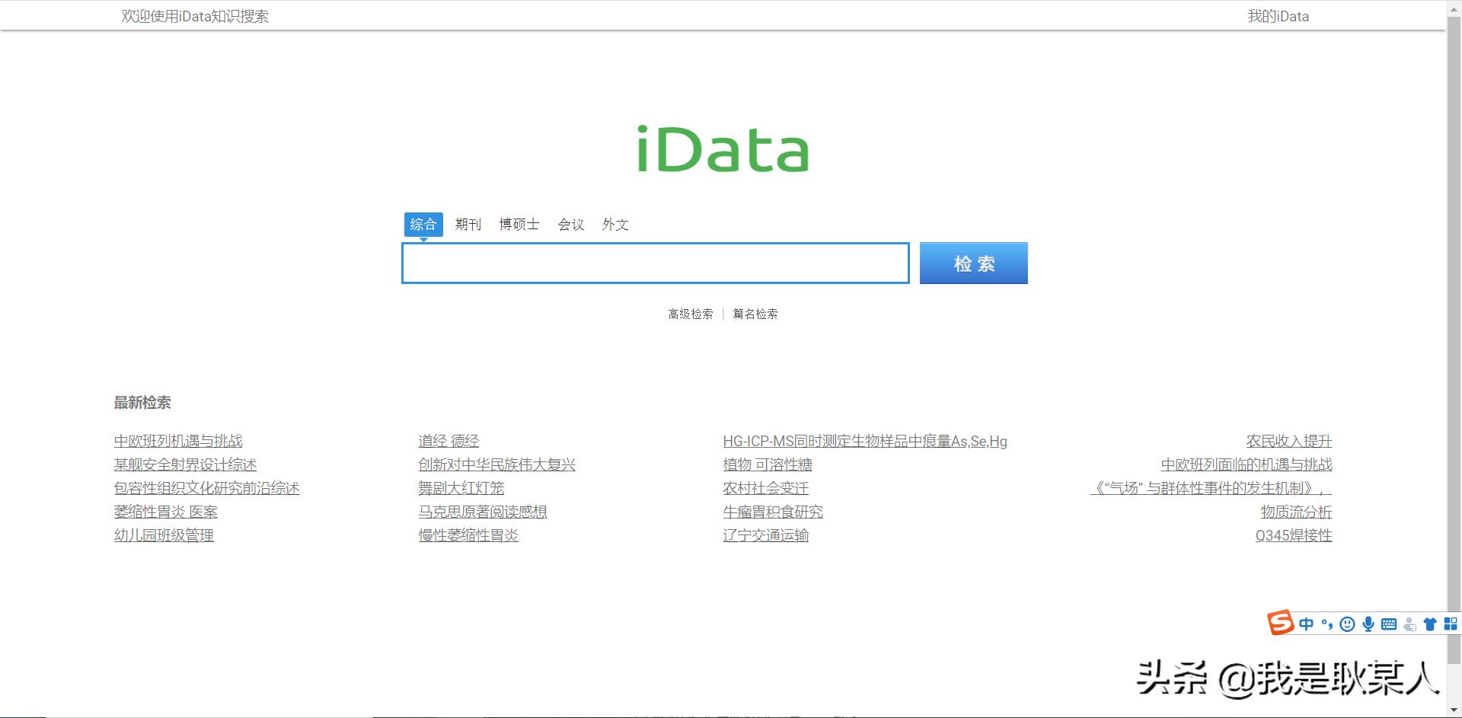This screenshot has width=1462, height=718.
Task: Open recent search 《"气场" 与群体性事件的发生机制》
Action: [x=1211, y=488]
